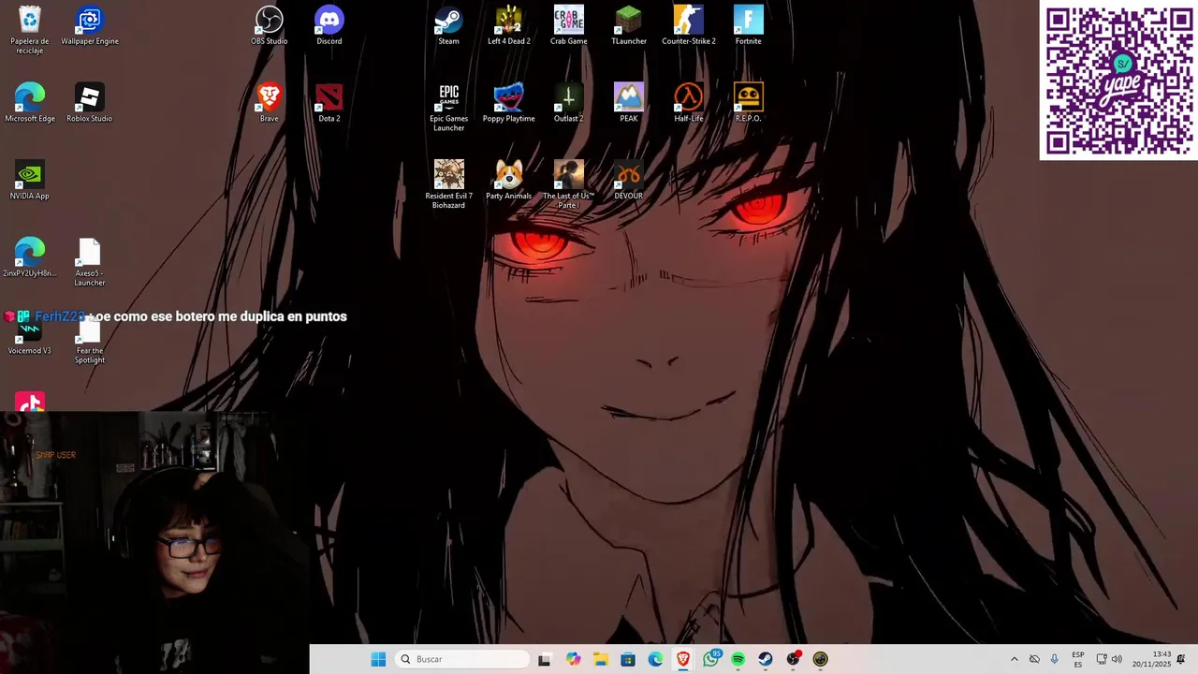Viewport: 1198px width, 674px height.
Task: Open the taskbar clock and date
Action: [x=1151, y=659]
